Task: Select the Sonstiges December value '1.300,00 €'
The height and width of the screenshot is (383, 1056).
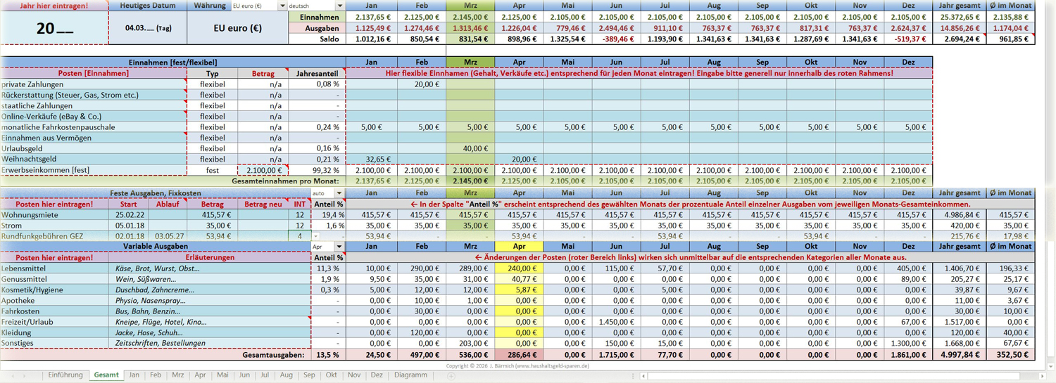Action: coord(908,343)
